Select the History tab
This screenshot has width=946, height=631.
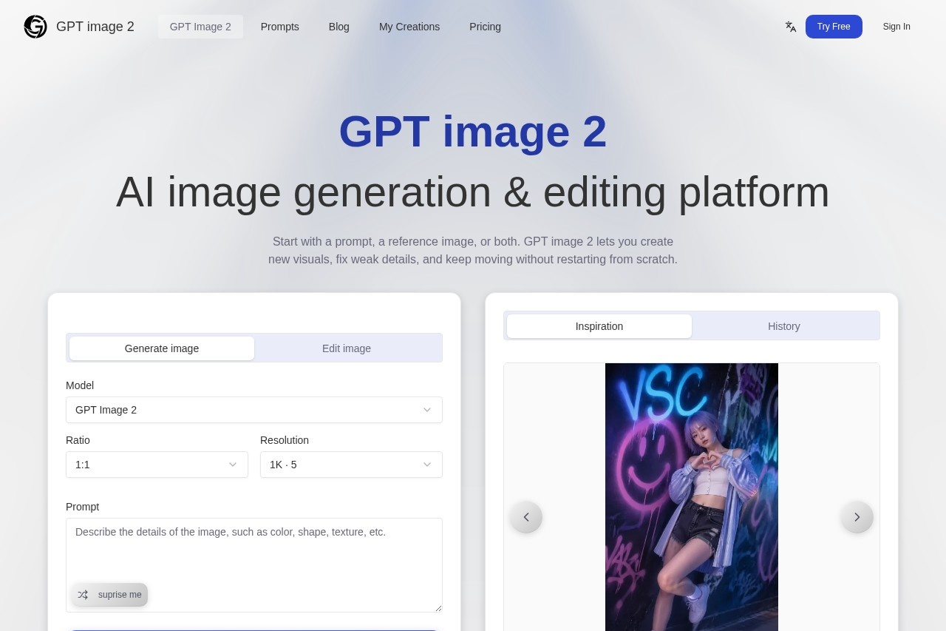784,326
